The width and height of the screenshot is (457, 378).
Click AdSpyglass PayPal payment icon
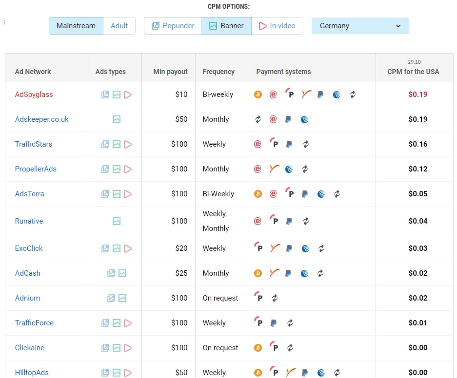320,94
